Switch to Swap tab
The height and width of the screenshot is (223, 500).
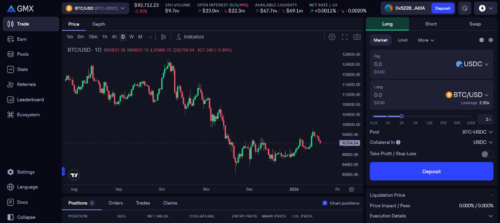pyautogui.click(x=475, y=24)
